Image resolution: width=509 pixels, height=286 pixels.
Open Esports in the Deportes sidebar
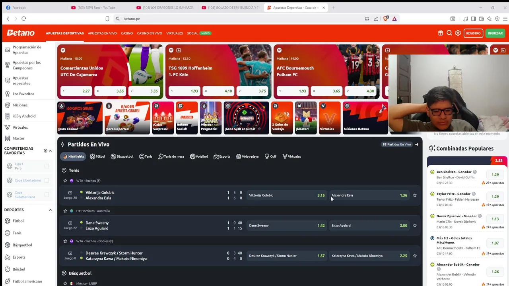[19, 257]
